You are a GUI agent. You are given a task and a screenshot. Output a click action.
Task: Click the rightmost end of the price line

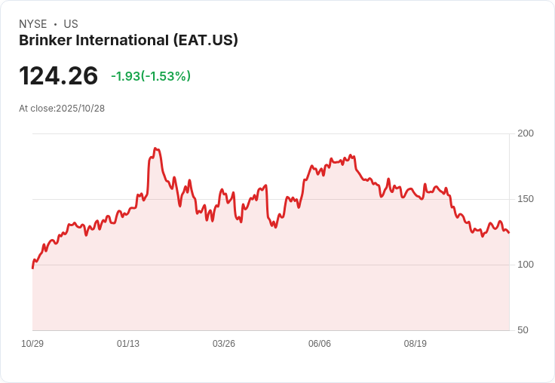(509, 232)
